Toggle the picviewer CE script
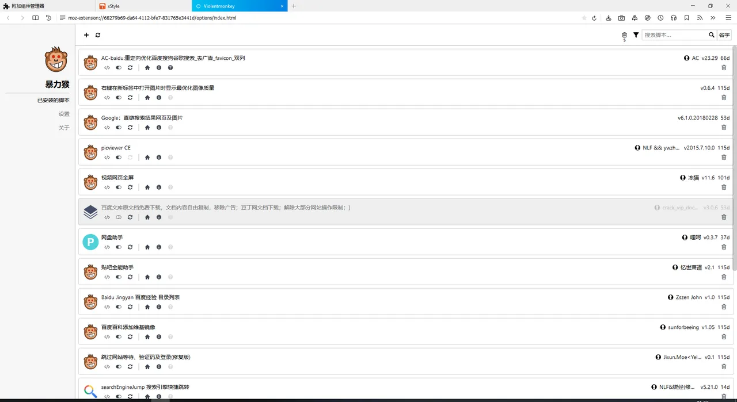The image size is (737, 402). [119, 158]
